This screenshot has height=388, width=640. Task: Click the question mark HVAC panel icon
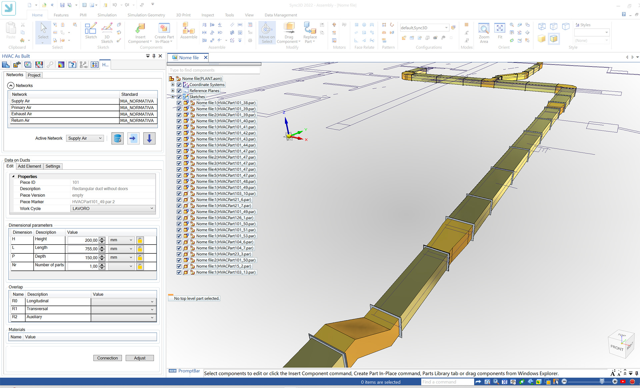72,65
